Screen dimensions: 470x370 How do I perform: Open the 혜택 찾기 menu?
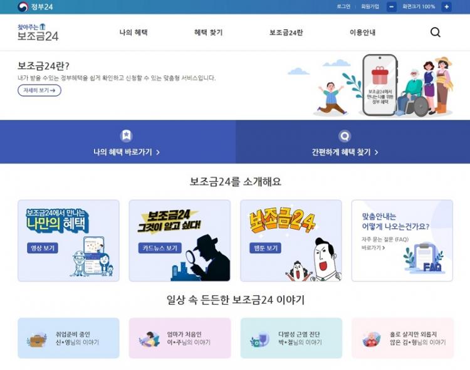[x=208, y=33]
